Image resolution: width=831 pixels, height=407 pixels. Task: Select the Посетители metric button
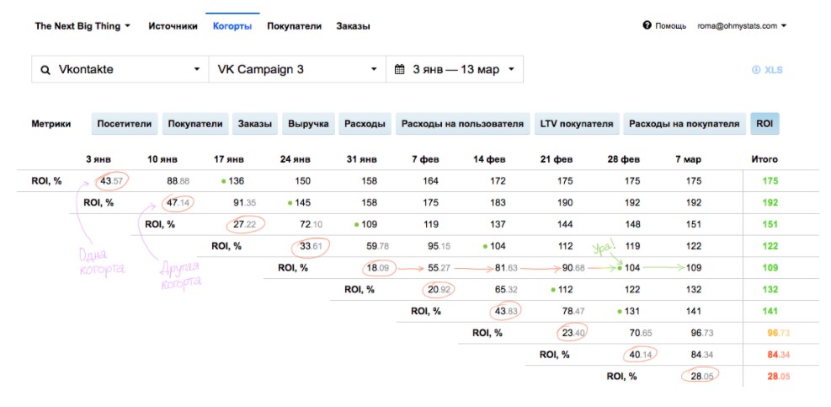point(125,124)
